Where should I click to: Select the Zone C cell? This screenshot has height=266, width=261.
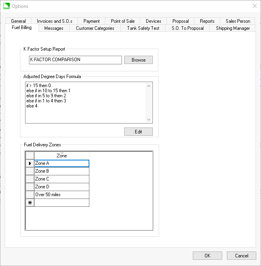click(62, 179)
